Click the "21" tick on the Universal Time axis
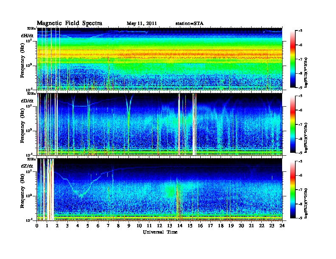The image size is (336, 259). 251,226
